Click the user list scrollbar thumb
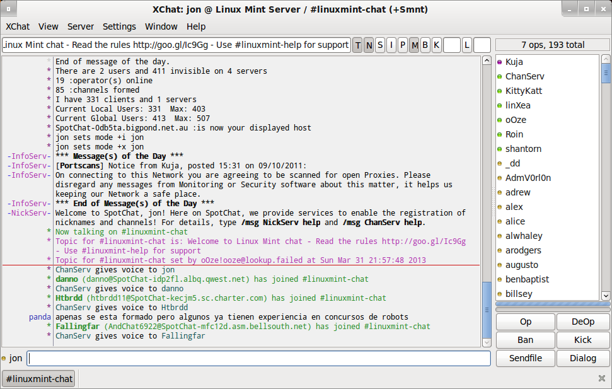Screen dimensions: 612x389 tap(606, 73)
